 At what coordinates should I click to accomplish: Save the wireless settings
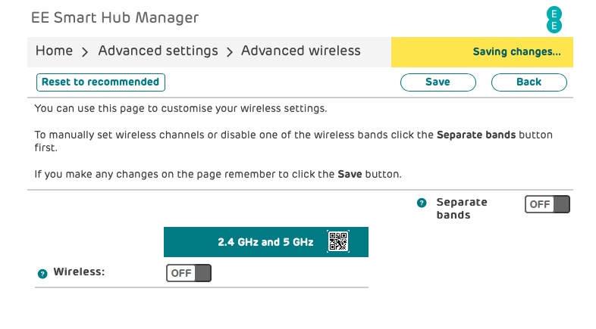coord(438,82)
